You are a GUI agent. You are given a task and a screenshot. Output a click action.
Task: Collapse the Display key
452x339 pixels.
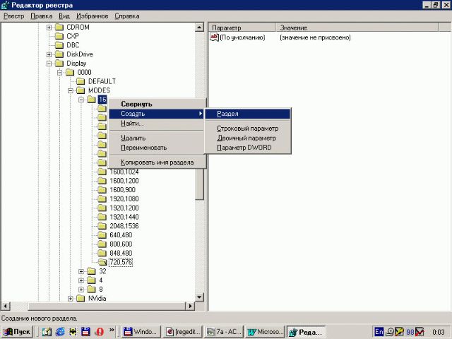pos(49,64)
